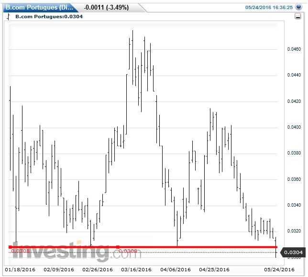
Task: Click the 04/25/2016 date axis label
Action: pyautogui.click(x=214, y=269)
